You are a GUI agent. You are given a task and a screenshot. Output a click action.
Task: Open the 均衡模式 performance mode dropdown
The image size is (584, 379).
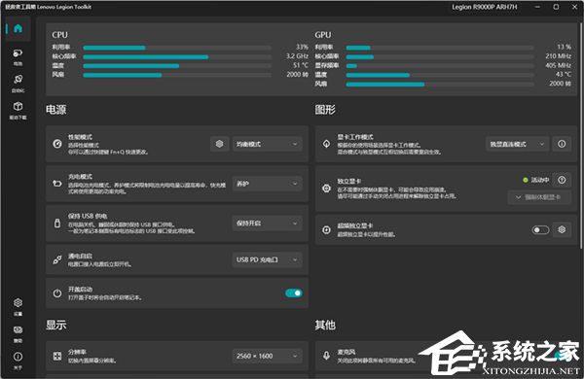tap(267, 144)
